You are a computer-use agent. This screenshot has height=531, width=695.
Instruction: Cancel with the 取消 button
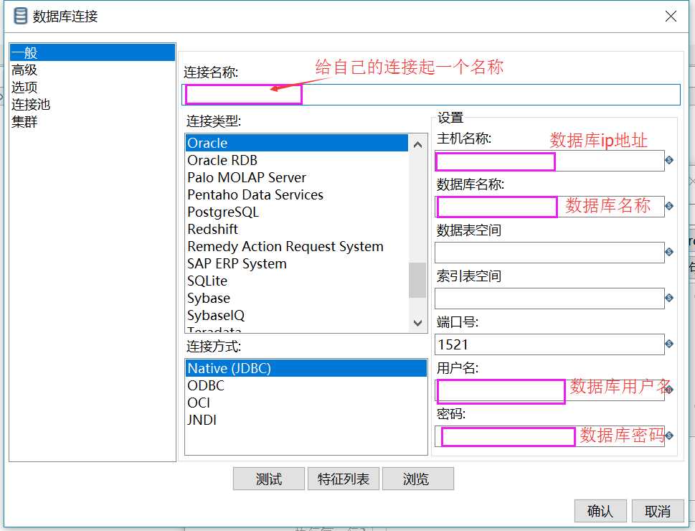pos(658,511)
